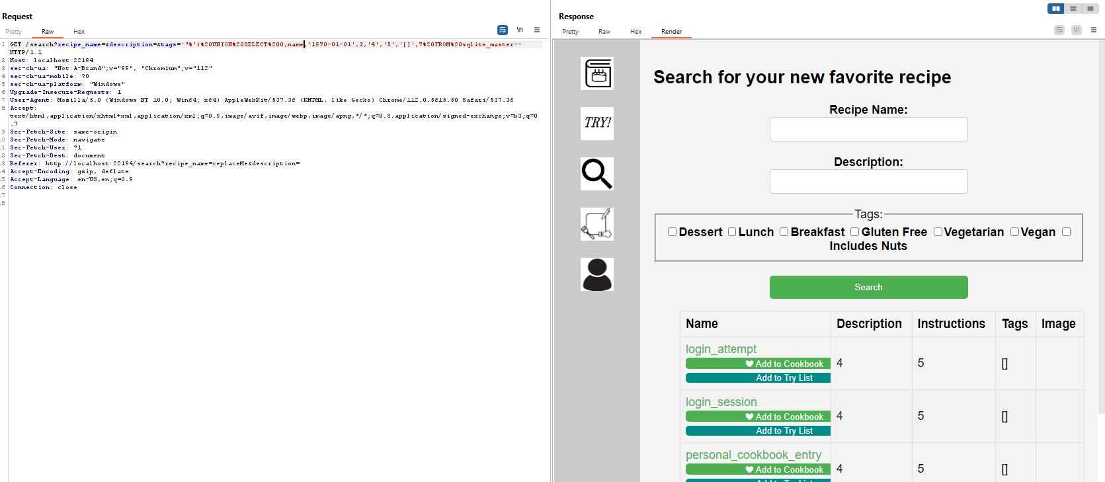Check the Lunch tag checkbox

(732, 232)
